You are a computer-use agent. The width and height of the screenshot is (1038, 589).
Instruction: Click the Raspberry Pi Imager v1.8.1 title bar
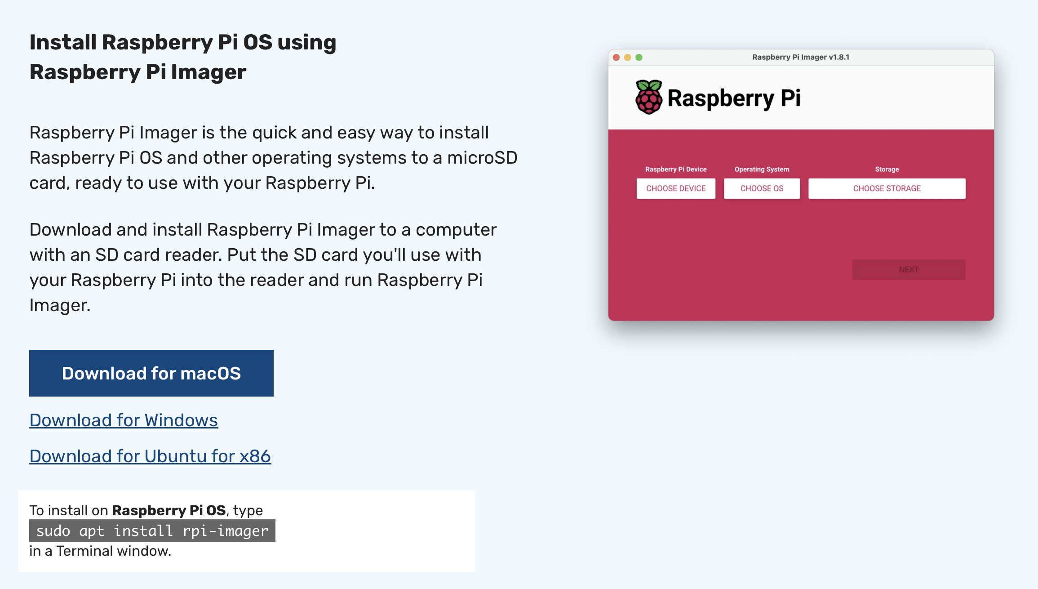(801, 58)
